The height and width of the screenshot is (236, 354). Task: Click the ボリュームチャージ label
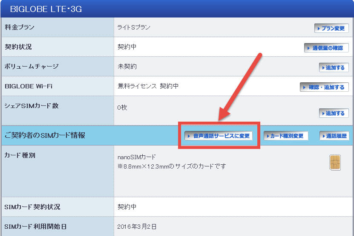tap(32, 67)
